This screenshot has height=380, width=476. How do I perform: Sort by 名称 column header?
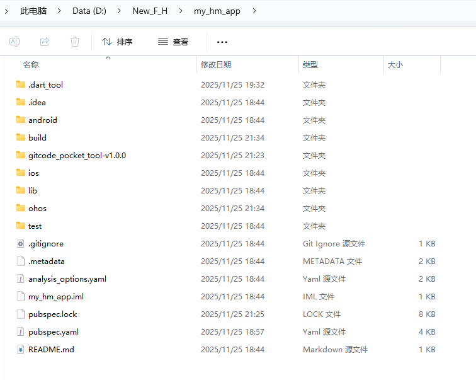(31, 65)
